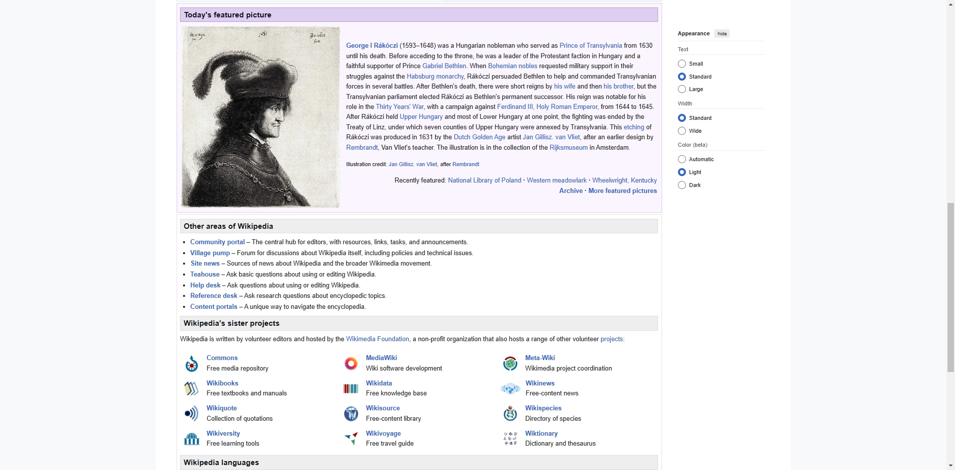Open the Wheelwright, Kentucky link
955x470 pixels.
[624, 180]
